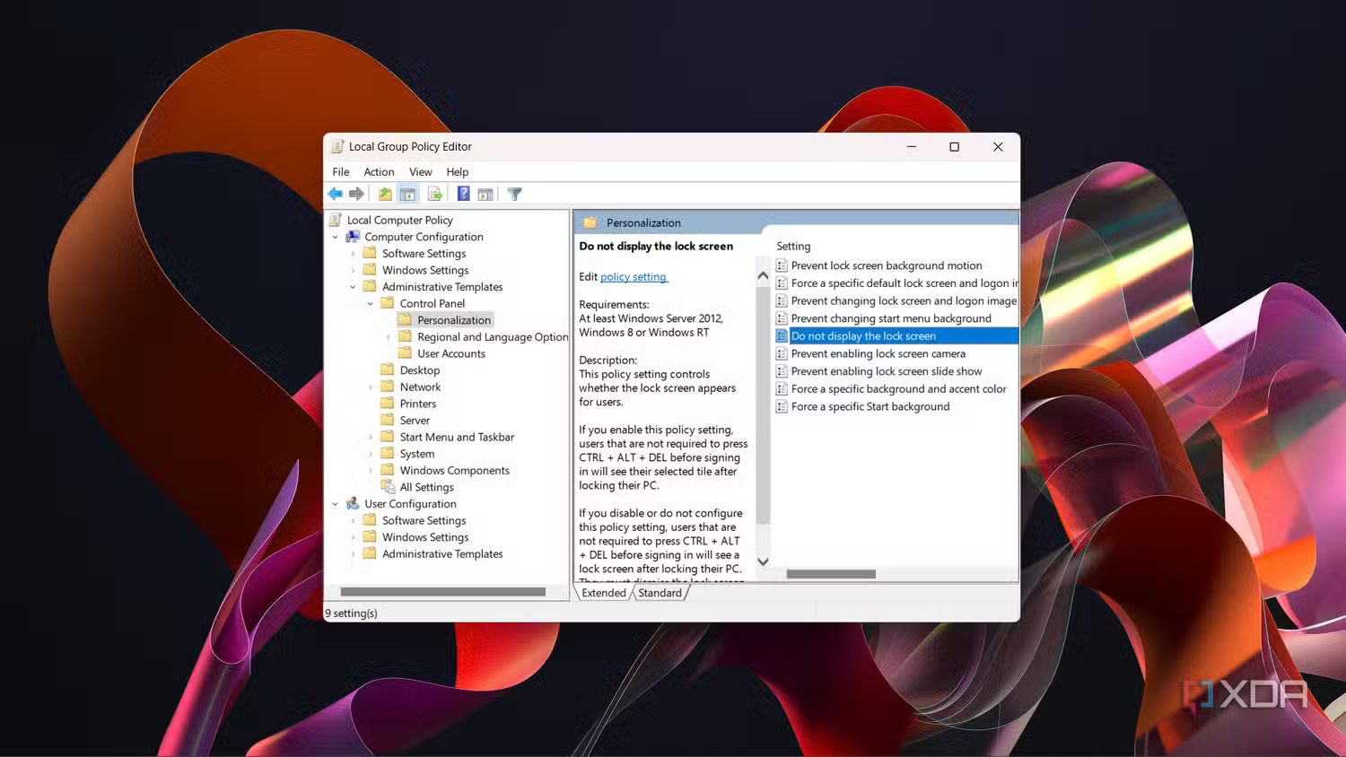Expand the User Configuration Administrative Templates node
Screen dimensions: 1346x757
coord(354,553)
